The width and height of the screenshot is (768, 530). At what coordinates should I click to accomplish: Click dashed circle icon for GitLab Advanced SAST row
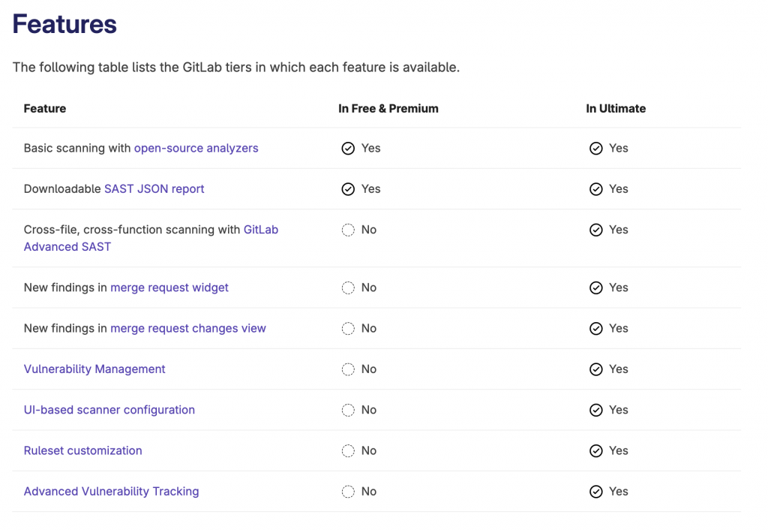click(348, 230)
